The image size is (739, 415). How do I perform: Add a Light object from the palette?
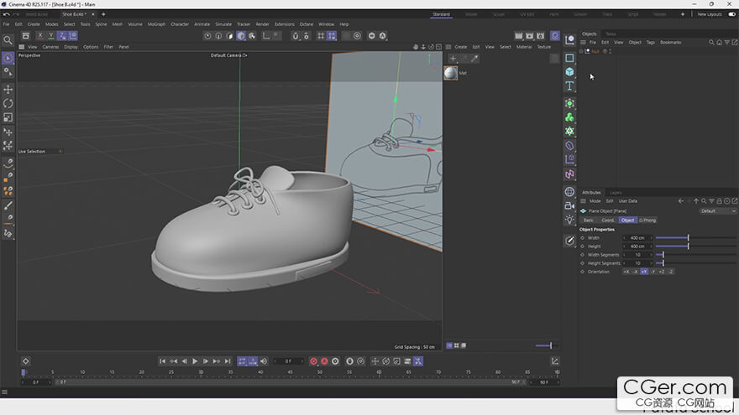point(570,220)
